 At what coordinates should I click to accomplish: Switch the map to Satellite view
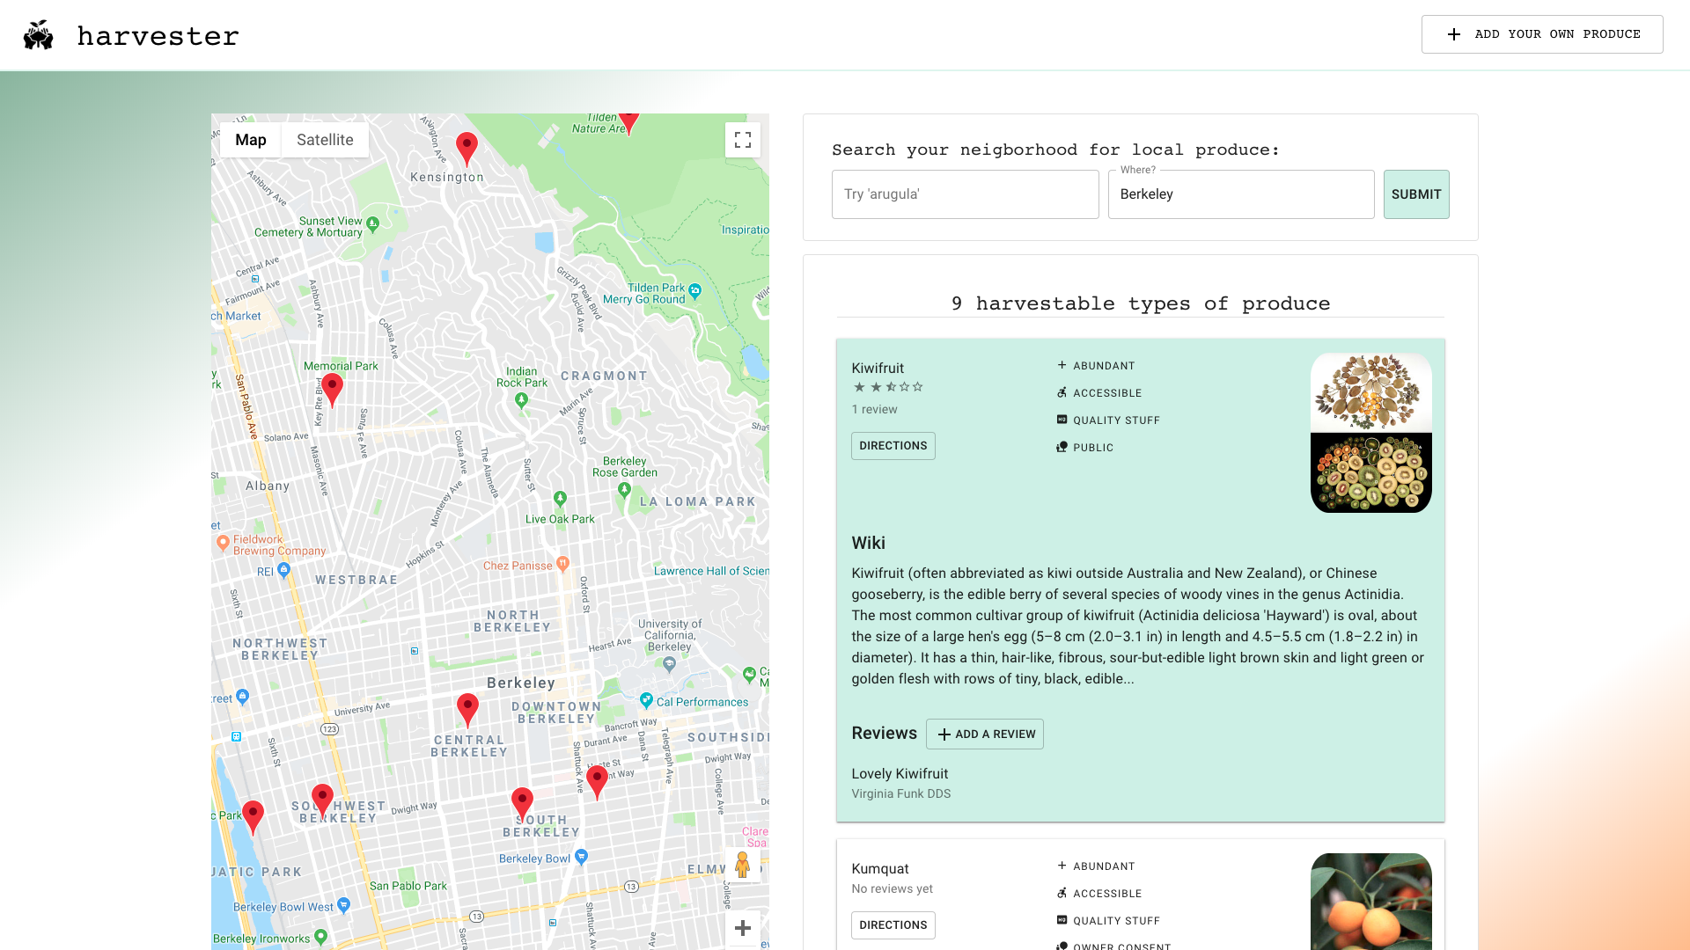click(325, 140)
